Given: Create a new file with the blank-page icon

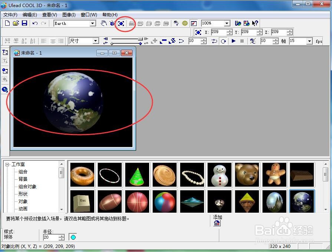Looking at the screenshot, I should click(x=7, y=23).
